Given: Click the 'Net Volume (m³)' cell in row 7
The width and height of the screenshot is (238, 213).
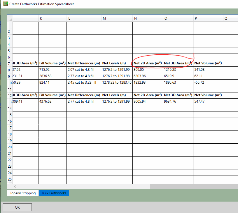Looking at the screenshot, I should (x=208, y=63).
